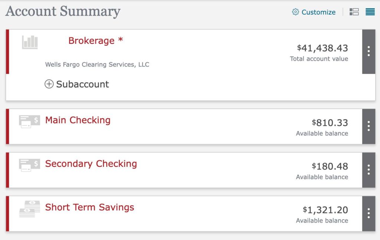This screenshot has width=380, height=240.
Task: Switch to compact list view layout
Action: pyautogui.click(x=370, y=12)
